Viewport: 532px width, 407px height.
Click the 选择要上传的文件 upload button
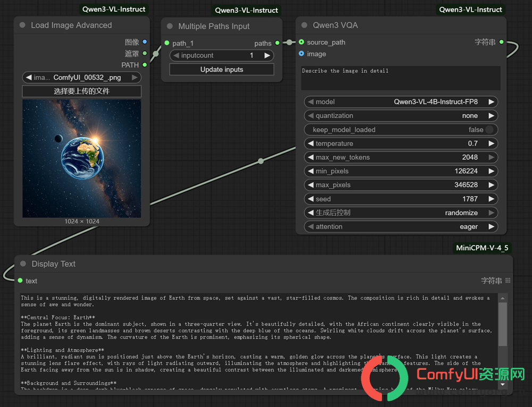coord(82,91)
